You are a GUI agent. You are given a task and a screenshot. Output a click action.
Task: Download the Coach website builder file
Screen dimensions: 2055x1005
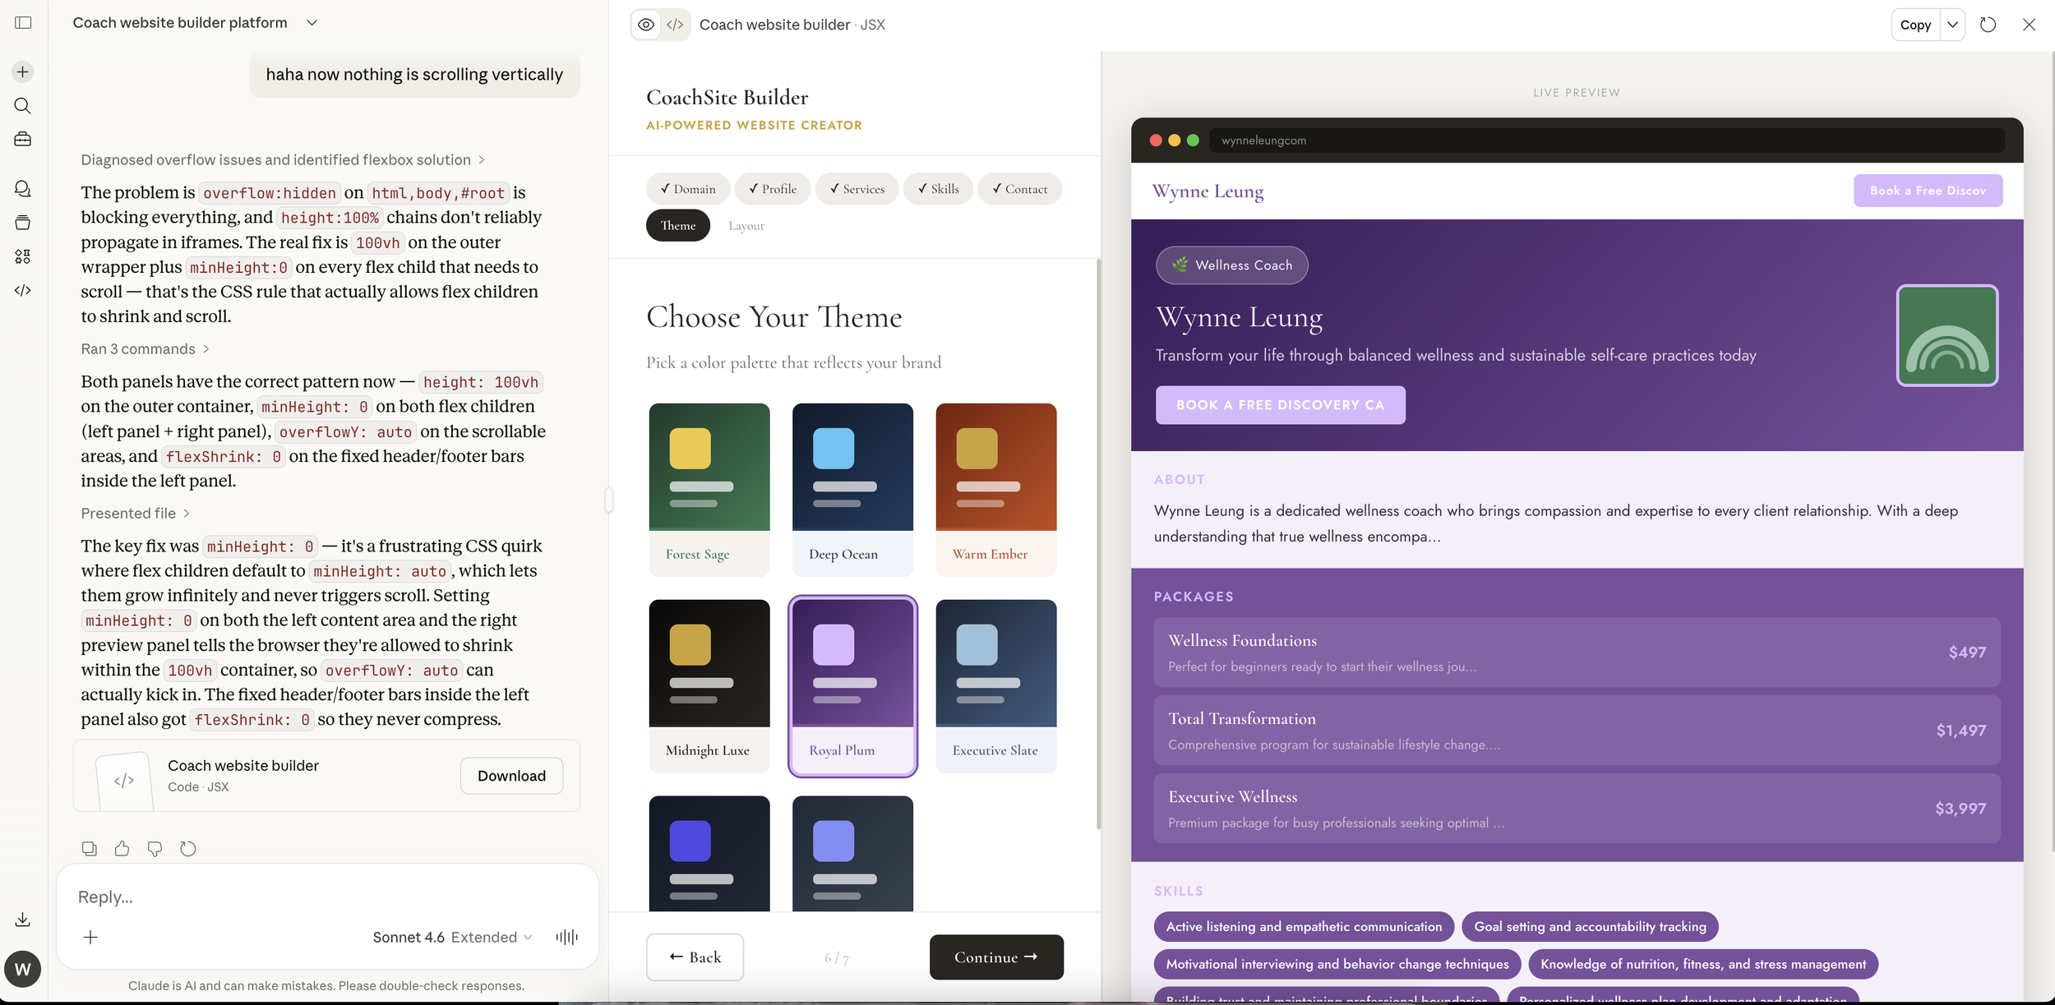click(x=511, y=776)
